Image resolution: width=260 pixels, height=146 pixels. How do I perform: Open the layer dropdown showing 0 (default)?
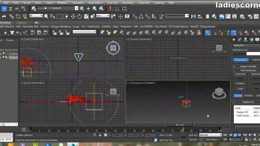pyautogui.click(x=58, y=8)
